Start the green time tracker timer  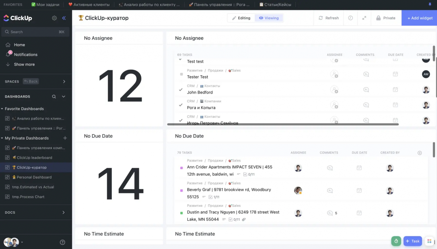396,241
